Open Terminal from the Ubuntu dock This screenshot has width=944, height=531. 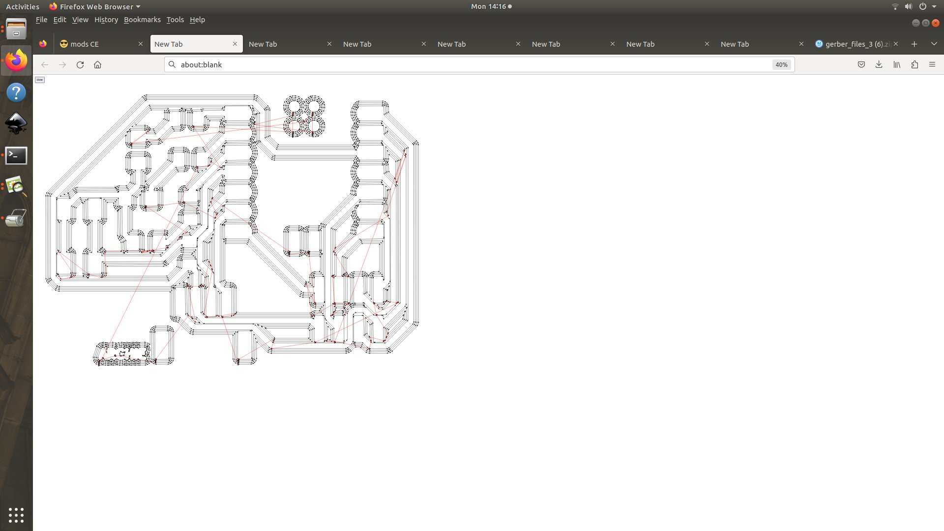pyautogui.click(x=16, y=155)
